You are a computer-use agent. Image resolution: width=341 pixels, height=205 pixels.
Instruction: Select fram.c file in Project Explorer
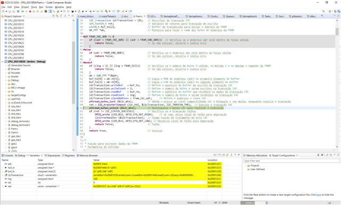click(14, 129)
